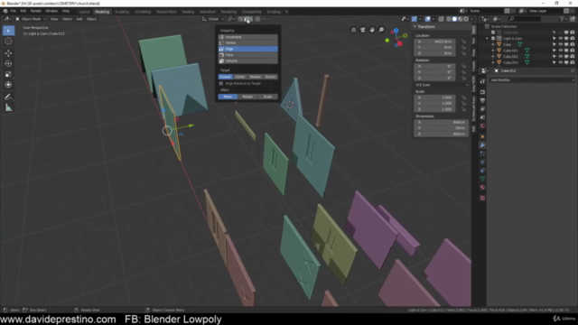Open the View Layer properties tab icon
Image resolution: width=578 pixels, height=325 pixels.
point(482,109)
